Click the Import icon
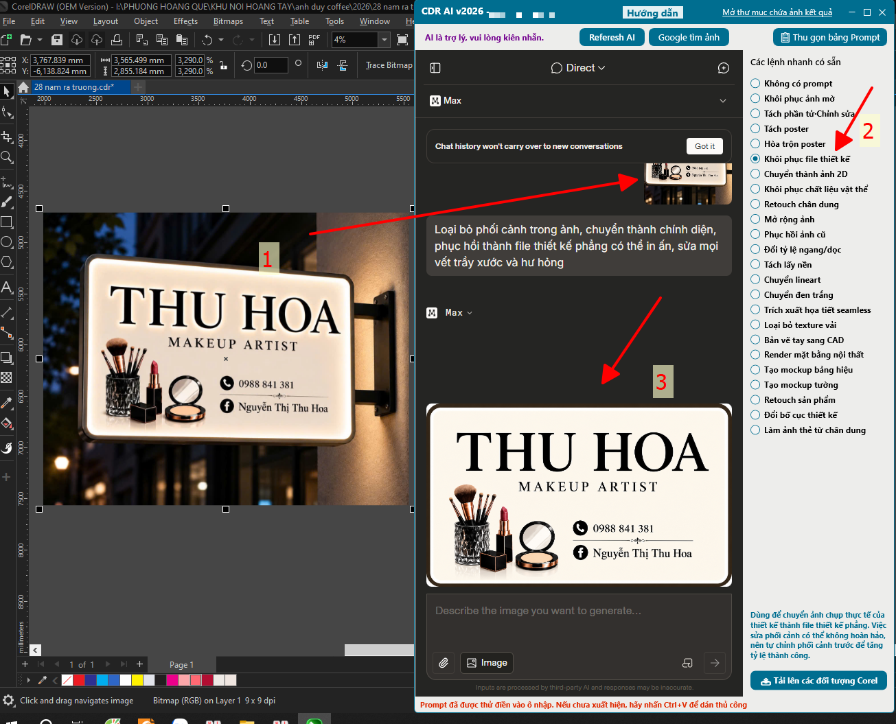 (x=274, y=40)
